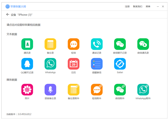This screenshot has height=121, width=168.
Task: Open the 日历 calendar icon
Action: (74, 64)
